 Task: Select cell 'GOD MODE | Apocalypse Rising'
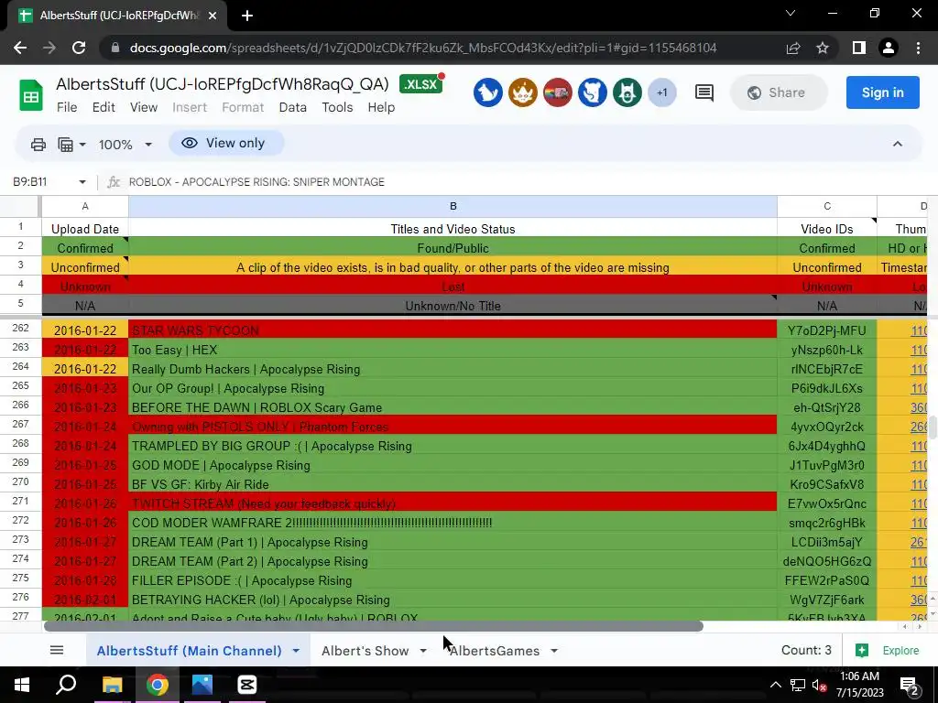453,465
